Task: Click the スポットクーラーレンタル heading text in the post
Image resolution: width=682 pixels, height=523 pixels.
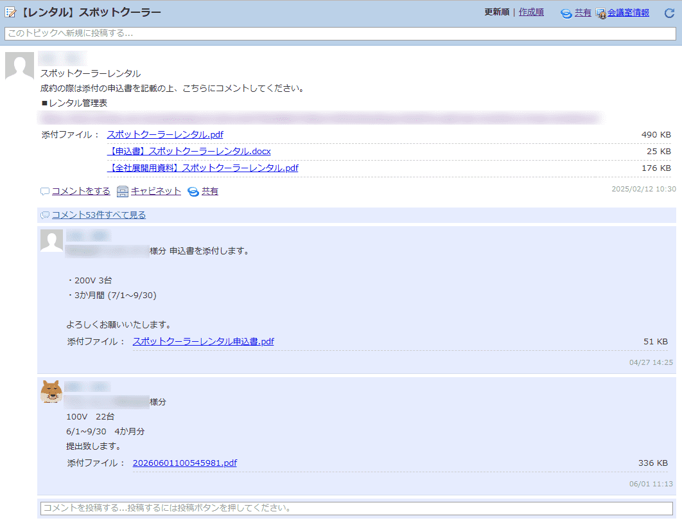Action: [x=91, y=73]
